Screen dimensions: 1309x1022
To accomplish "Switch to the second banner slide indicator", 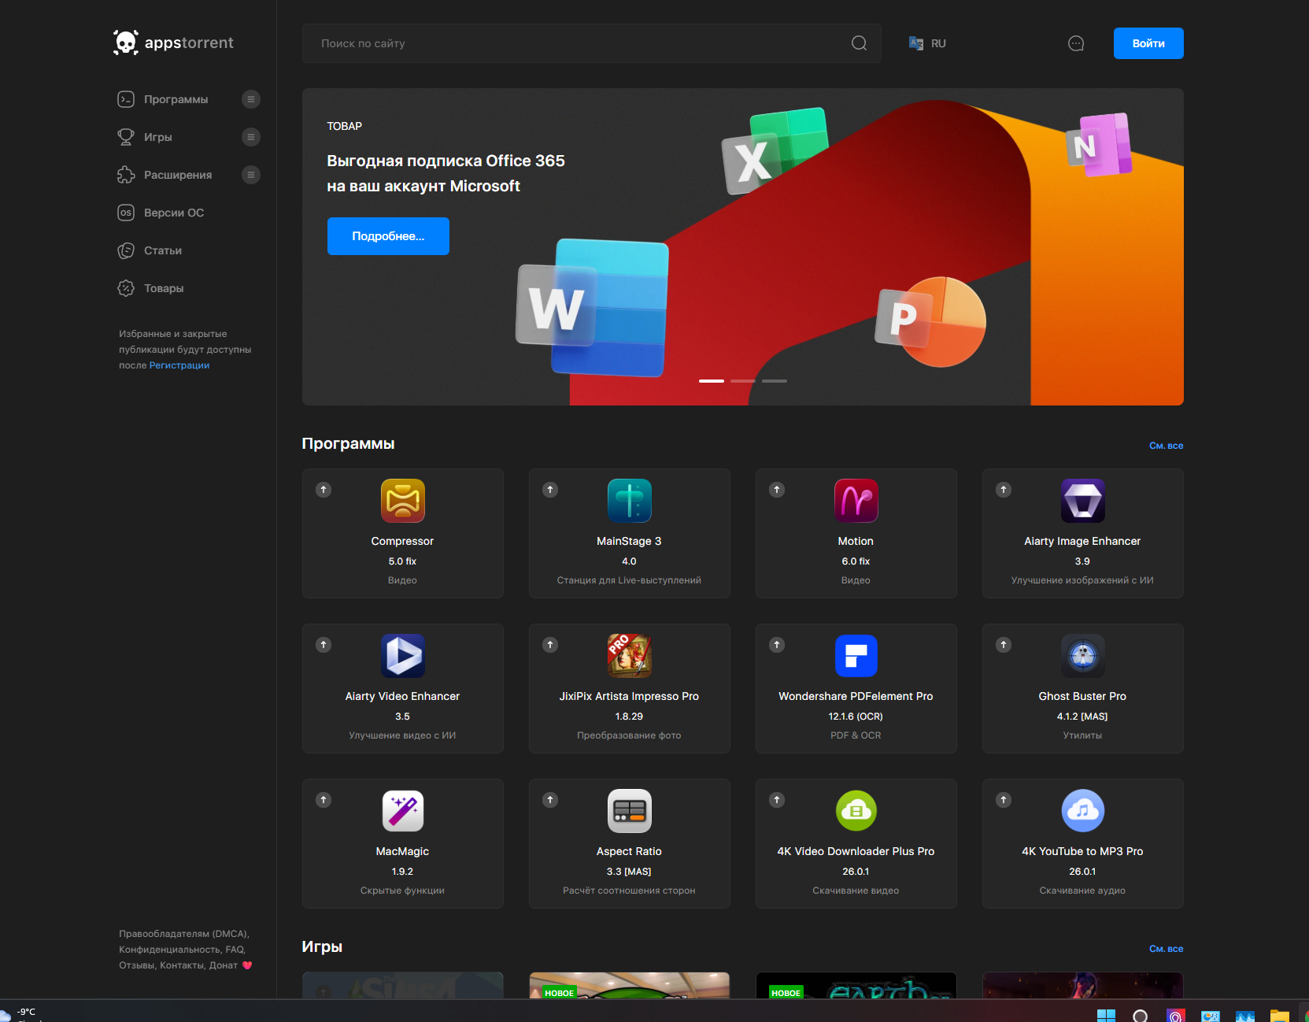I will click(742, 381).
